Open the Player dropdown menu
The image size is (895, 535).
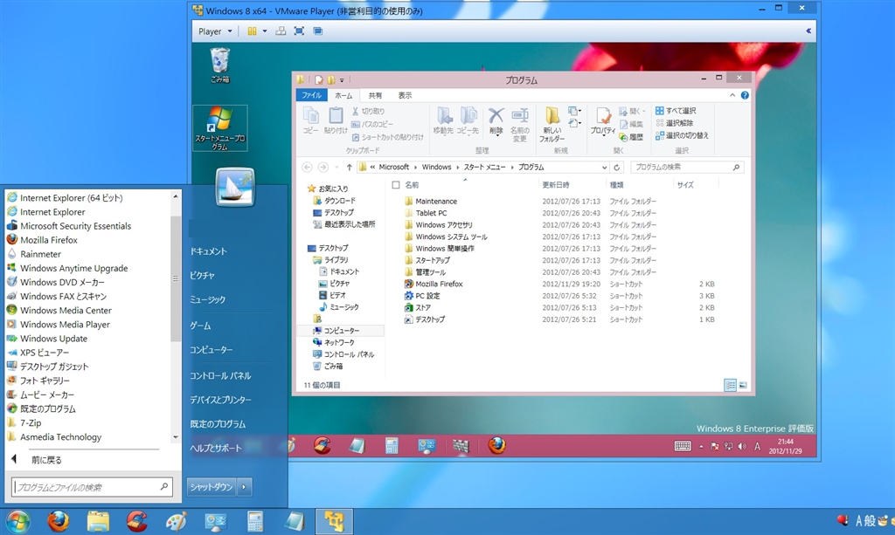click(x=215, y=31)
